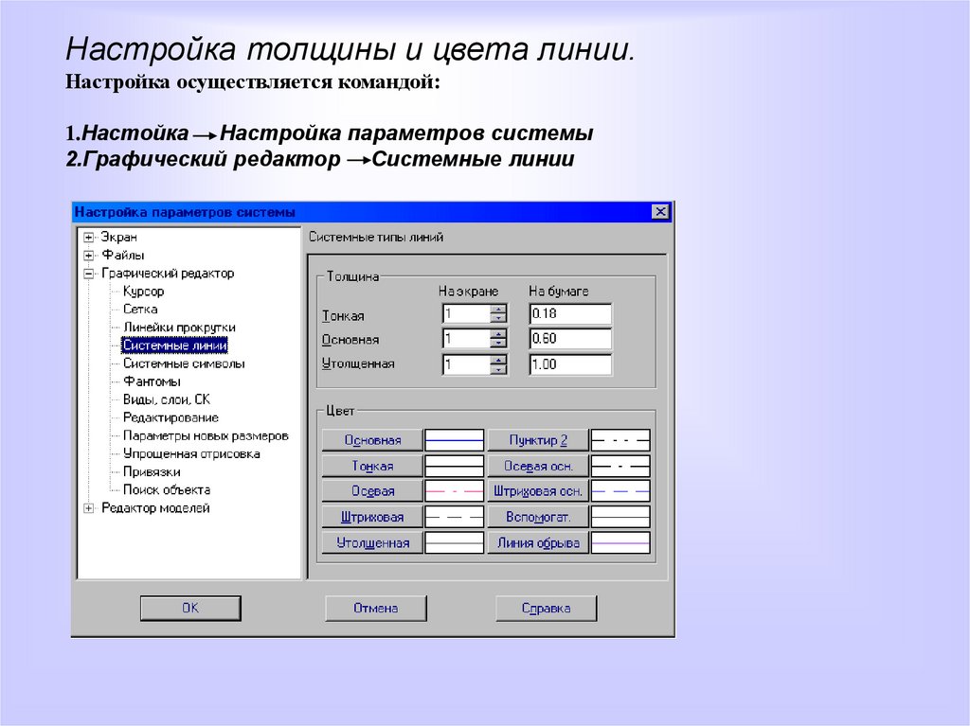The height and width of the screenshot is (726, 970).
Task: Expand the Редактор моделей node
Action: [89, 507]
